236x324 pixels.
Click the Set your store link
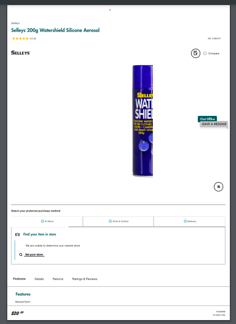[x=34, y=254]
